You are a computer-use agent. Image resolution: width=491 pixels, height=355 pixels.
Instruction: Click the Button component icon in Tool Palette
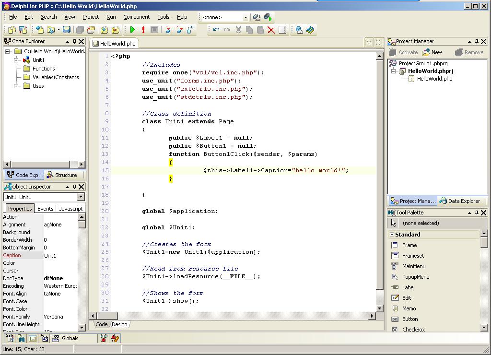click(395, 319)
